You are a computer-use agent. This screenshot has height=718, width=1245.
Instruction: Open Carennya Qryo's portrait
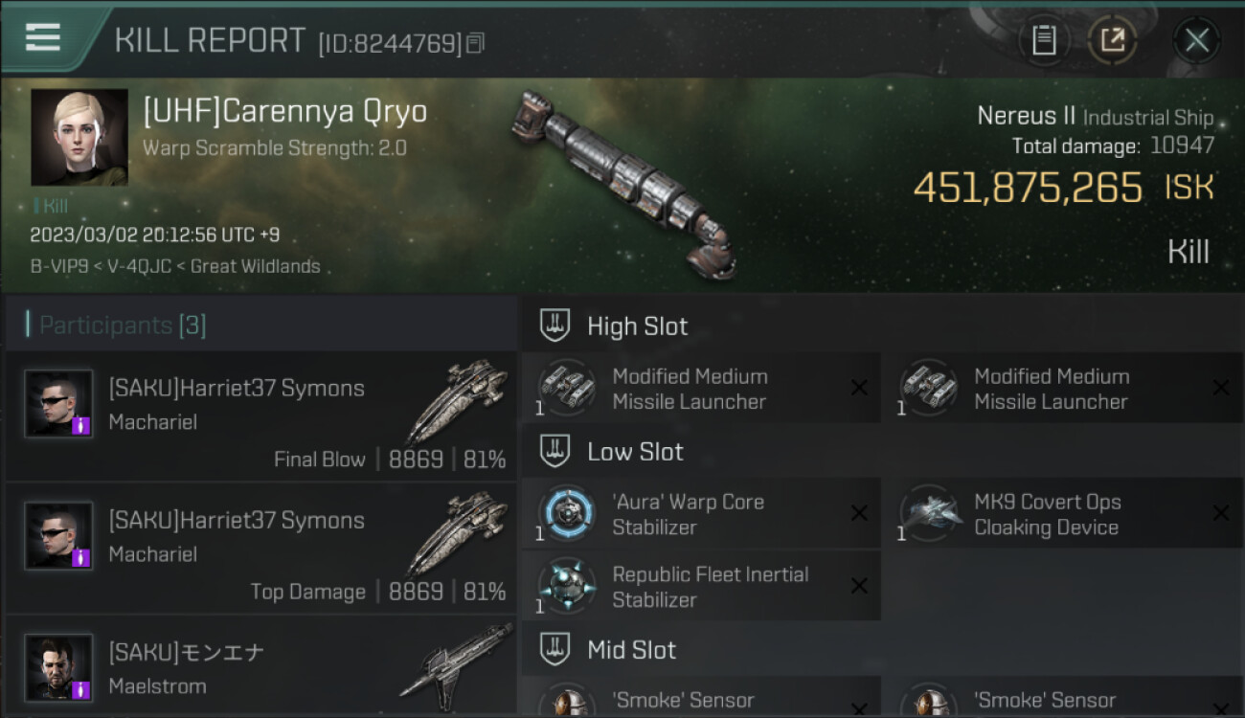coord(79,137)
